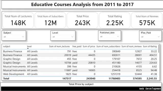Image resolution: width=163 pixels, height=91 pixels.
Task: Click the lectures value 20019
Action: [x=68, y=55]
